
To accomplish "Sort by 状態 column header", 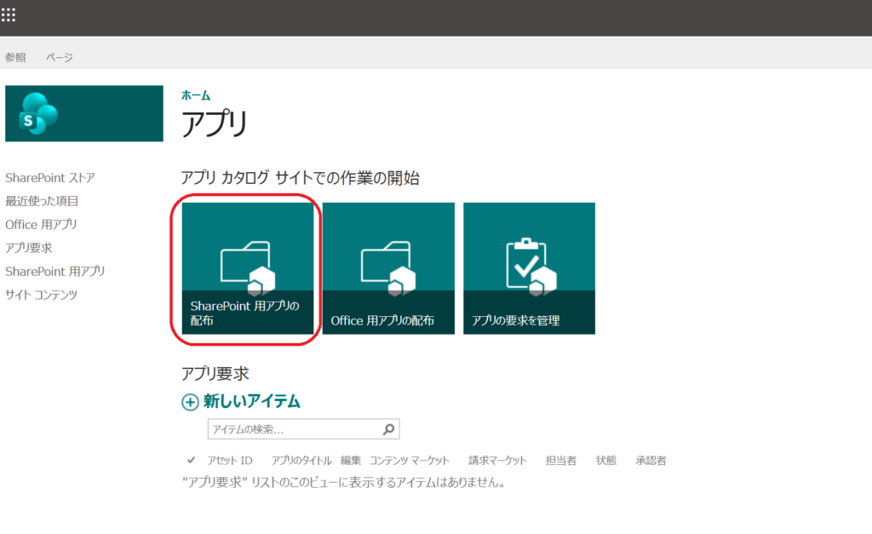I will [x=606, y=461].
